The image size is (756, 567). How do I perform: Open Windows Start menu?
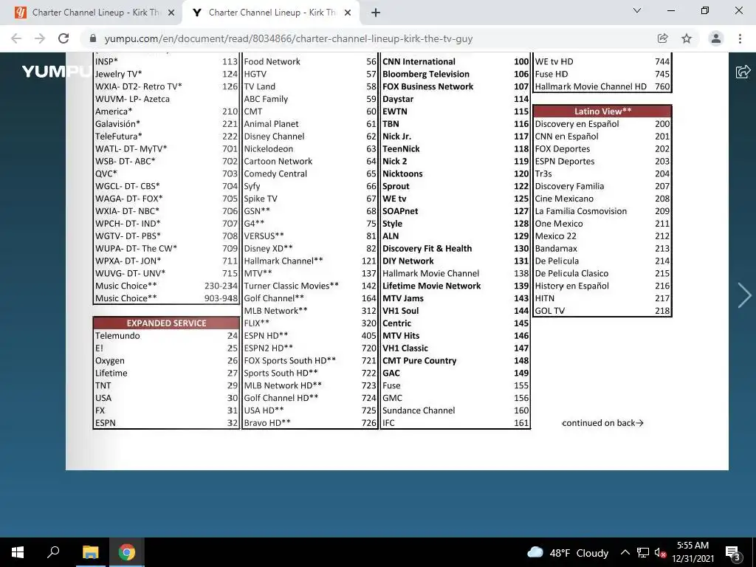point(18,552)
